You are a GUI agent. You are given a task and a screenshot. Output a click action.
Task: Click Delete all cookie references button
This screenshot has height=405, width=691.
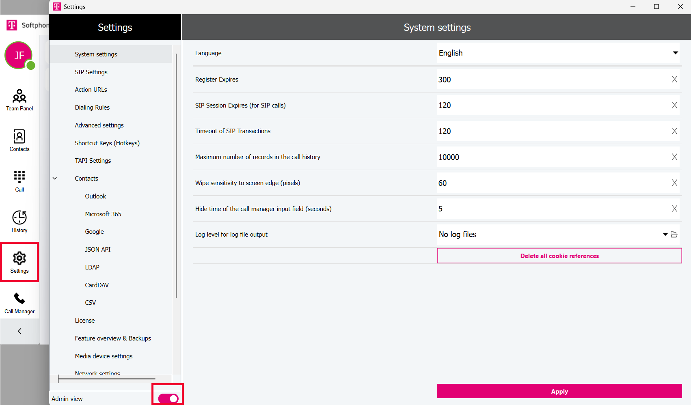click(559, 256)
